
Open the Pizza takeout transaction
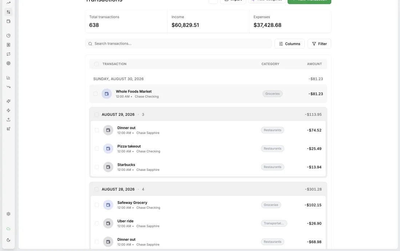208,149
